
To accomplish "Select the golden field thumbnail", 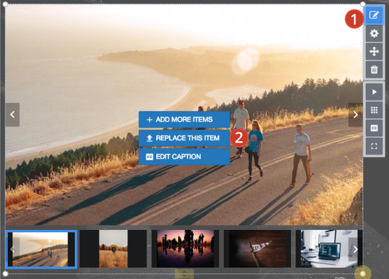I will pos(113,249).
